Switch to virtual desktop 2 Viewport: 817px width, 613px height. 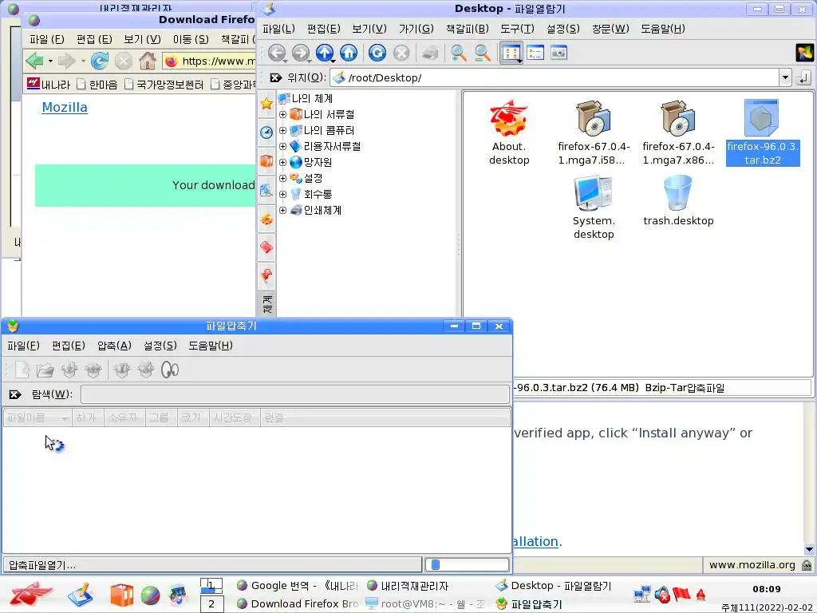pos(211,604)
